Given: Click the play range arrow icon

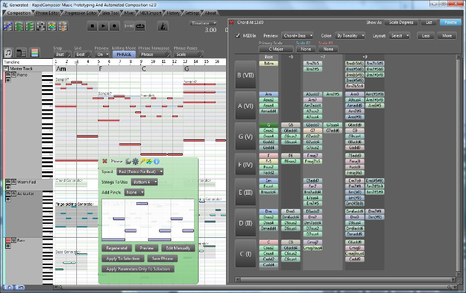Looking at the screenshot, I should (x=129, y=26).
